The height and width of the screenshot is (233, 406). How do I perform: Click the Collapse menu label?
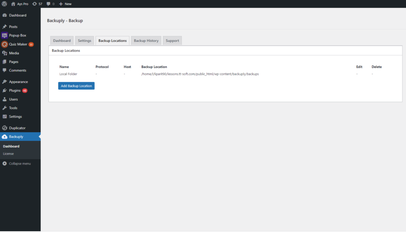tap(20, 163)
